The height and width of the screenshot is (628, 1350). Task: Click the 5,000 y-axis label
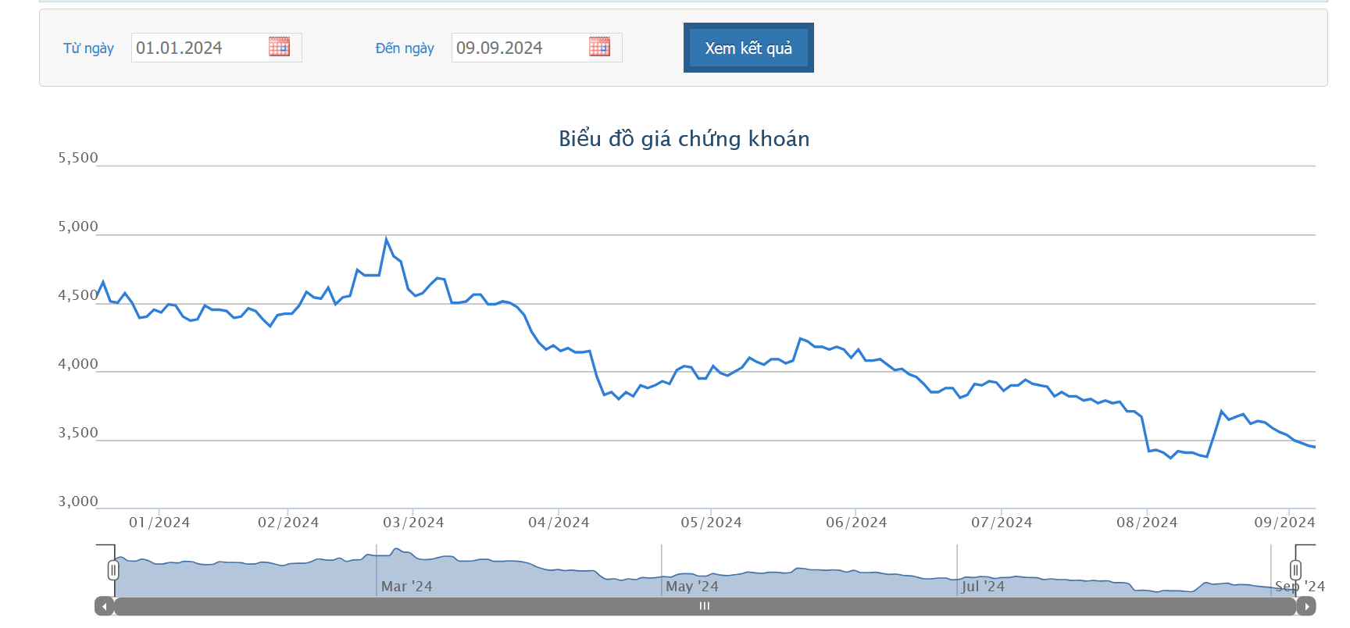78,227
